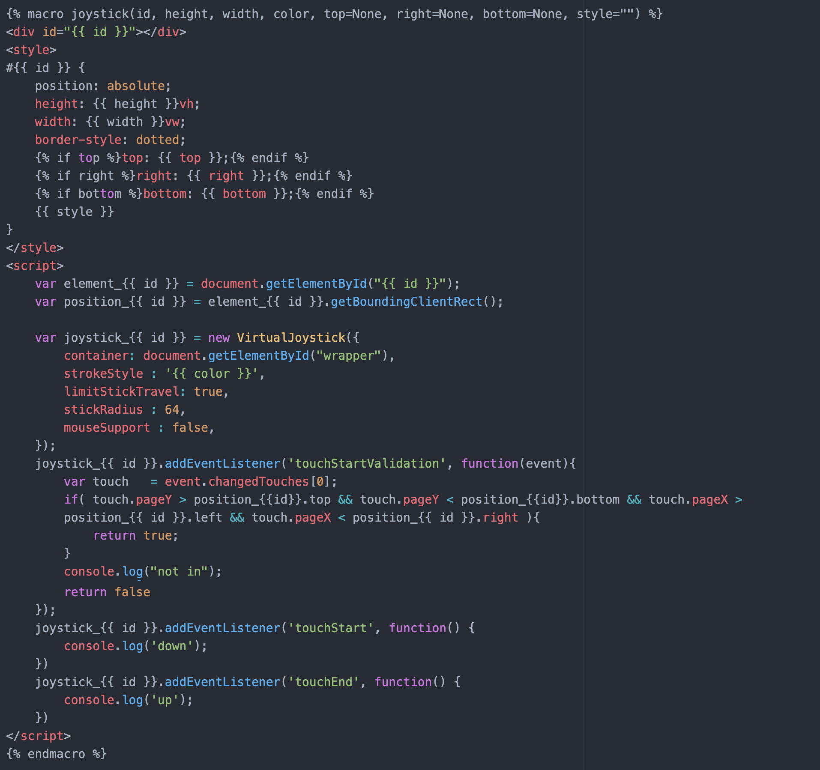Click the 'return false' statement
This screenshot has width=820, height=770.
pyautogui.click(x=107, y=592)
